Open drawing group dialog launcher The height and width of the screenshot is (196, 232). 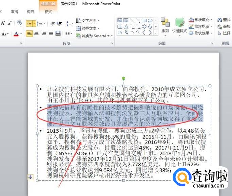pyautogui.click(x=212, y=43)
